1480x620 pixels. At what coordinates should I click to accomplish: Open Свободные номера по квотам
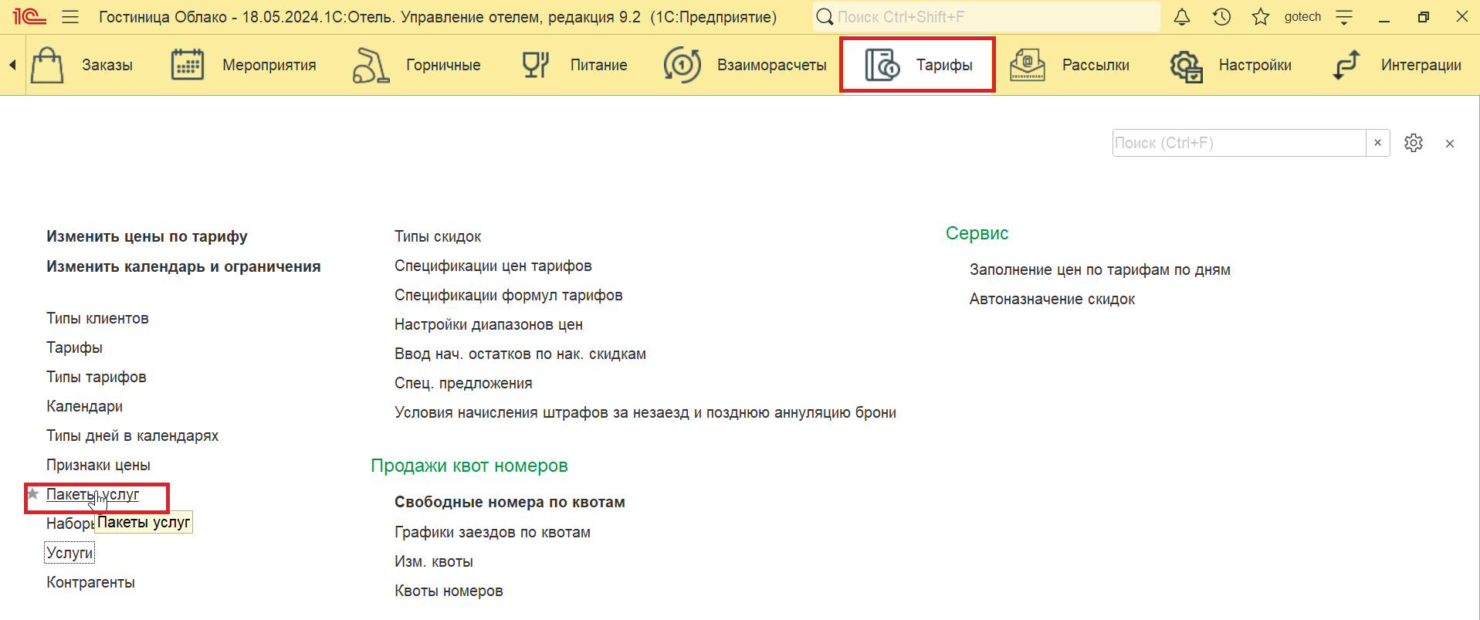[510, 502]
